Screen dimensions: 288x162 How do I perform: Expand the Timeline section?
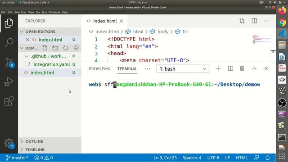[49, 149]
